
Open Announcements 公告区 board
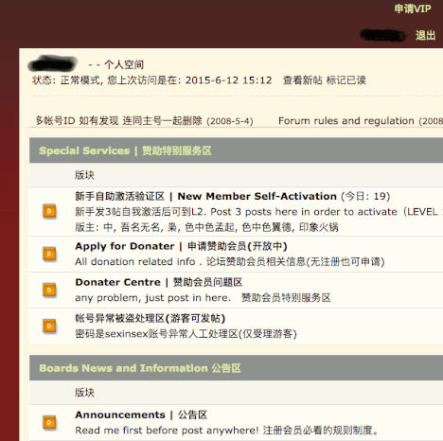(141, 415)
